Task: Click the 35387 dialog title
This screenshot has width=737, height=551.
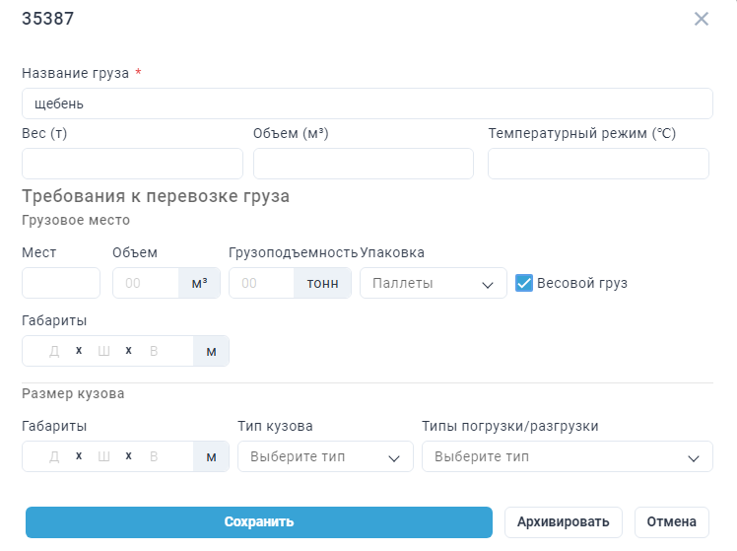Action: click(48, 19)
